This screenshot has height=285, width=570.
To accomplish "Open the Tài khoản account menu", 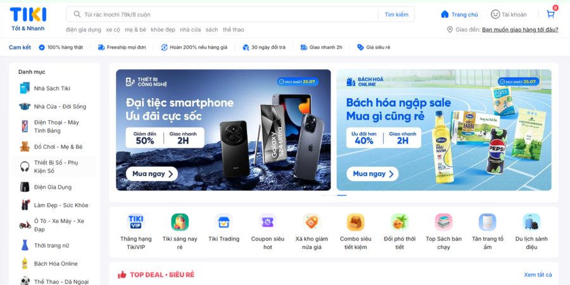I will coord(509,15).
